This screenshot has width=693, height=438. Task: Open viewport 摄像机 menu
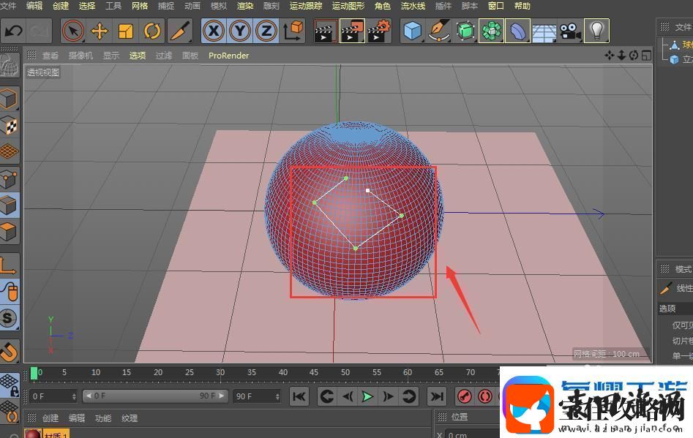[81, 56]
